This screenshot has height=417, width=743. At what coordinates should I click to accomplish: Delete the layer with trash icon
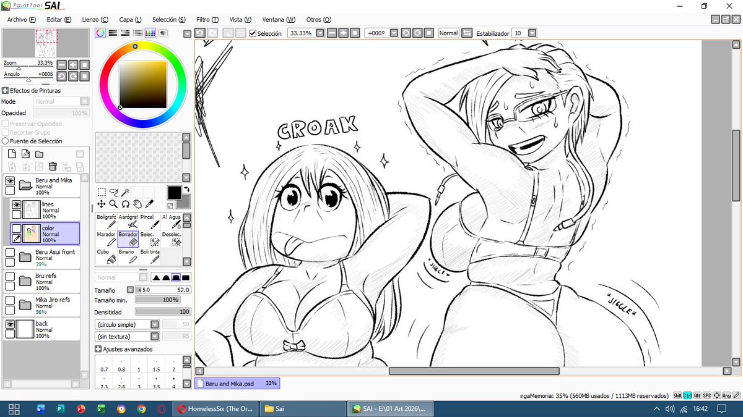[53, 166]
